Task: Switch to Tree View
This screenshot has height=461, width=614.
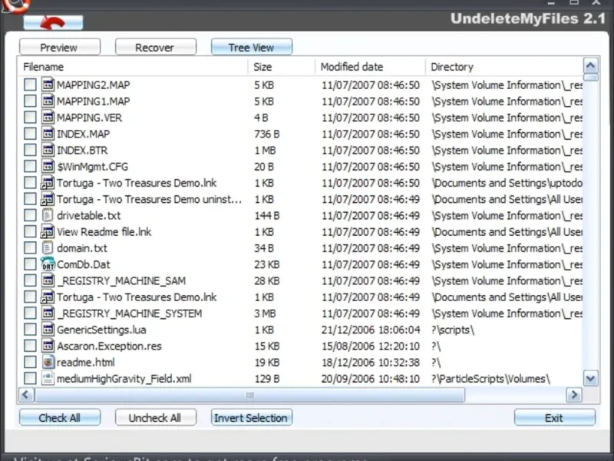Action: [252, 47]
